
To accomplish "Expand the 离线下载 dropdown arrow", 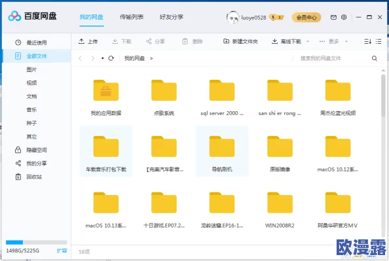I will 308,41.
